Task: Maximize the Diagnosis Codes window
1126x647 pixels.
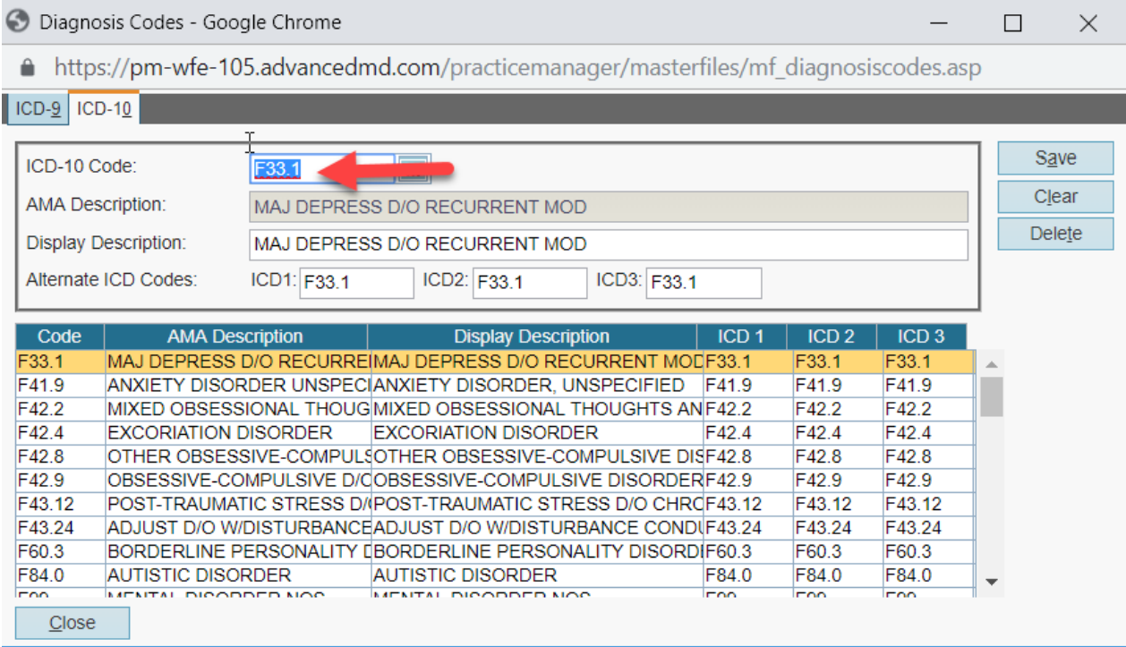Action: click(x=1012, y=24)
